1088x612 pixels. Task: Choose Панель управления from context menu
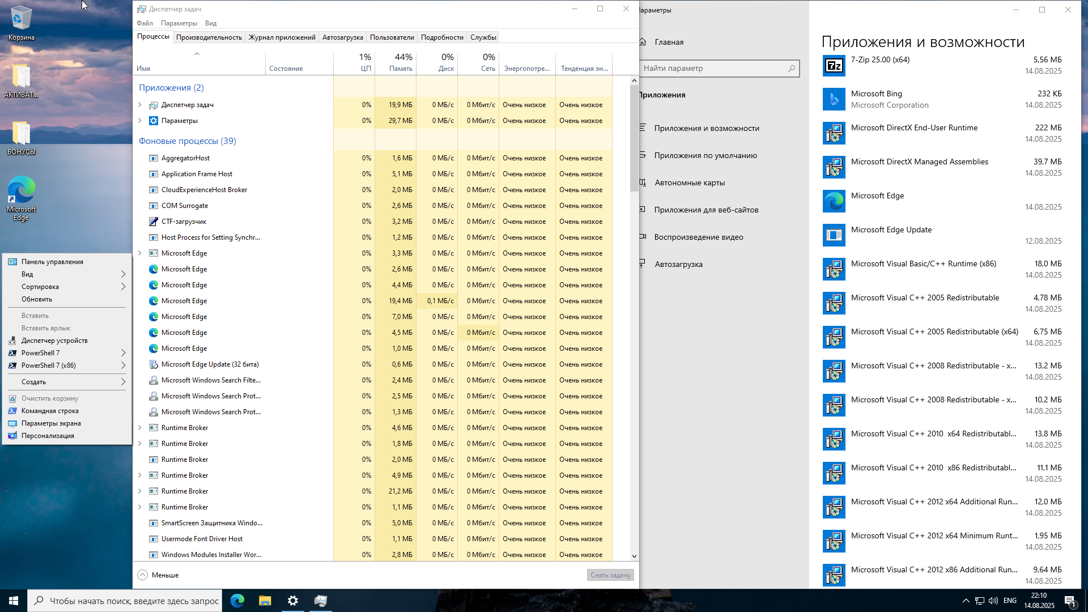[x=67, y=262]
